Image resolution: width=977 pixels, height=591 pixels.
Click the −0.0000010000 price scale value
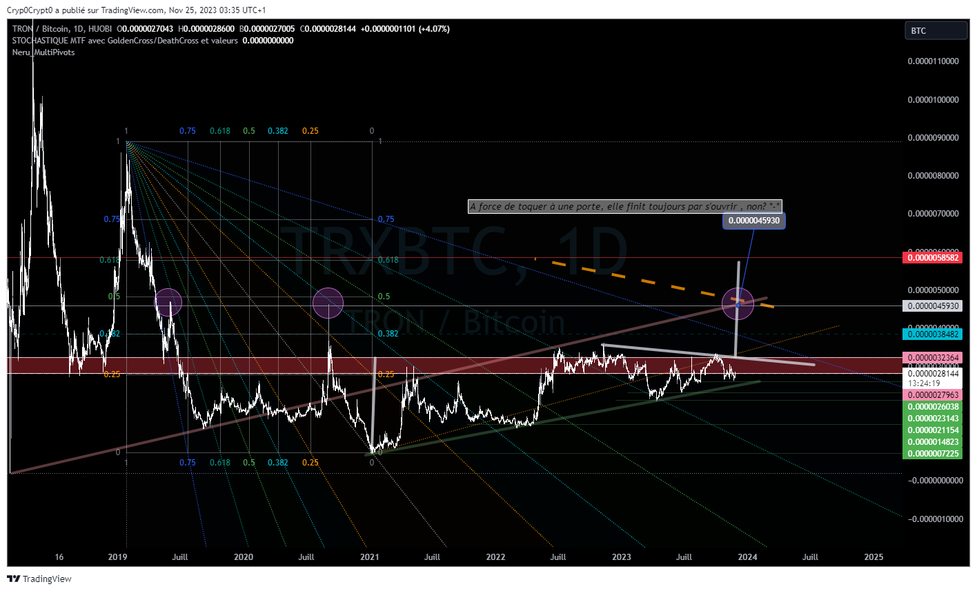pos(934,519)
